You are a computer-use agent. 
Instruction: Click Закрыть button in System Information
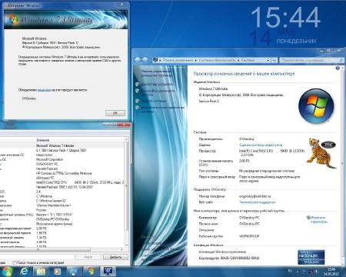tap(115, 257)
